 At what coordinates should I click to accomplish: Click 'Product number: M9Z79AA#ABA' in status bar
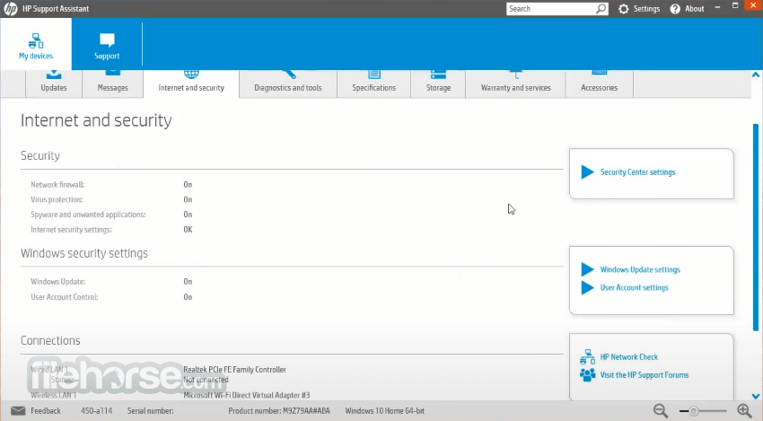(279, 411)
